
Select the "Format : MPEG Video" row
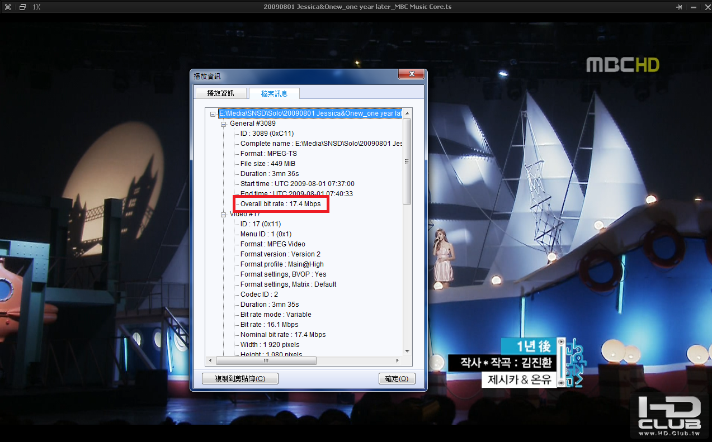(273, 244)
